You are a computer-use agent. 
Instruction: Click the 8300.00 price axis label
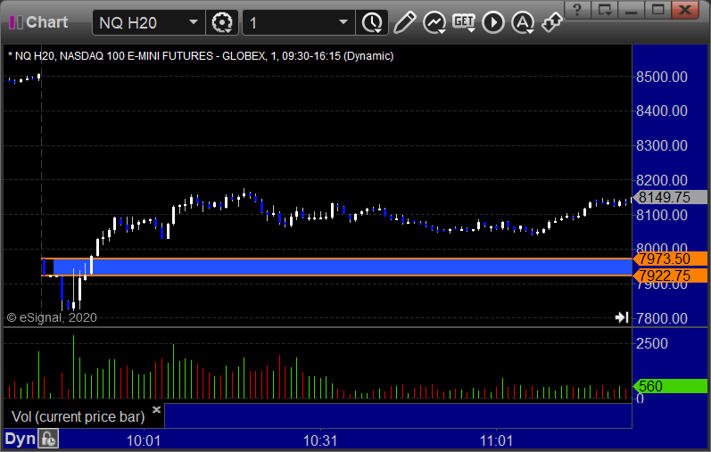662,146
